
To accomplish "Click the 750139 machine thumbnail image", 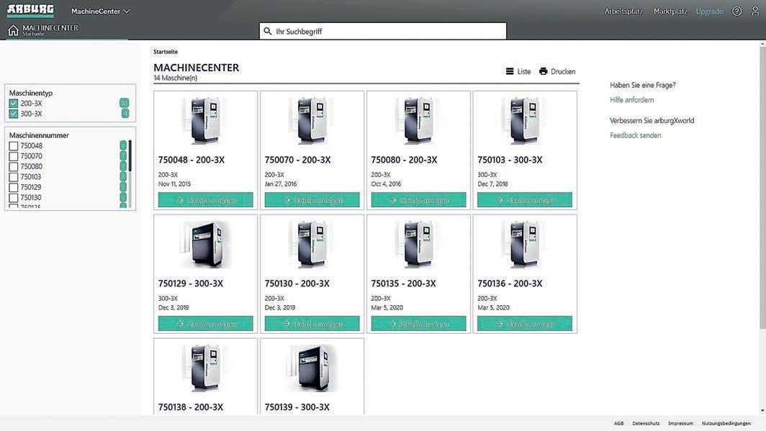I will coord(312,368).
